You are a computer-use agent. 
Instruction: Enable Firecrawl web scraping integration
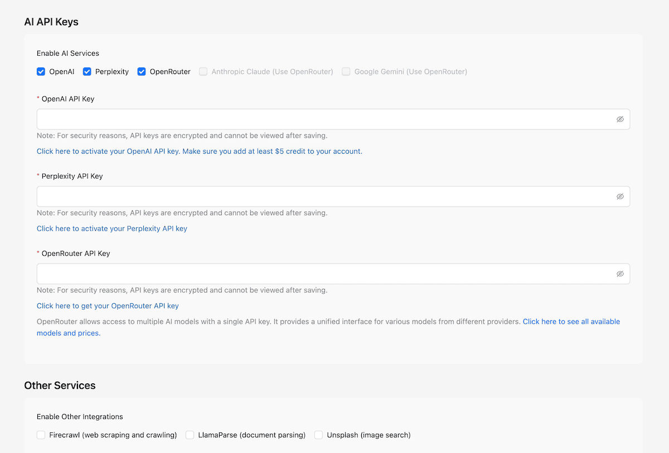coord(41,435)
